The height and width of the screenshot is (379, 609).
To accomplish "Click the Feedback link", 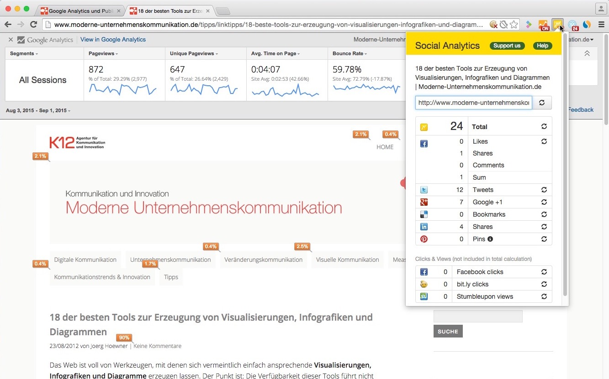I will coord(581,110).
